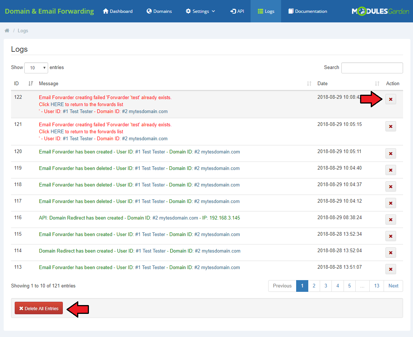Open #2 mytesdomain.com link in entry 114

218,251
